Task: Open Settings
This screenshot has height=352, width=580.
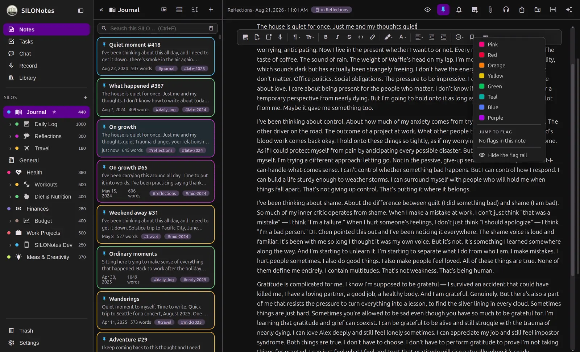Action: (x=46, y=343)
